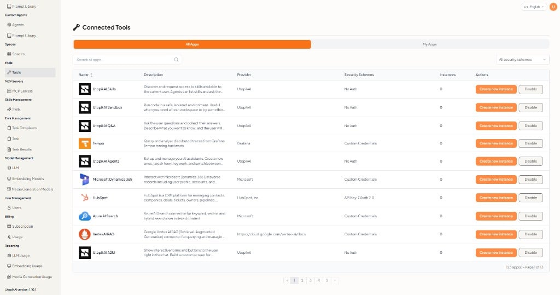Image resolution: width=560 pixels, height=295 pixels.
Task: Click the 'API Key, OAuth 2.0' cell
Action: [x=359, y=198]
